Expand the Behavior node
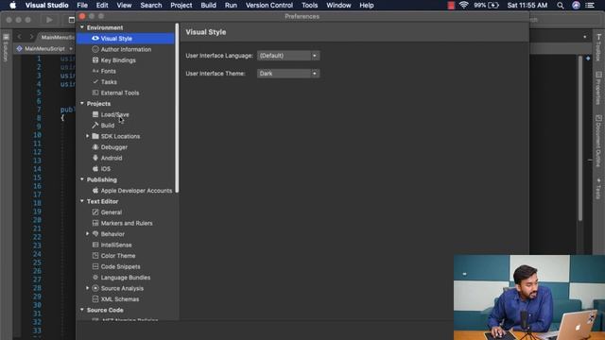Screen dimensions: 605x340 [x=88, y=233]
